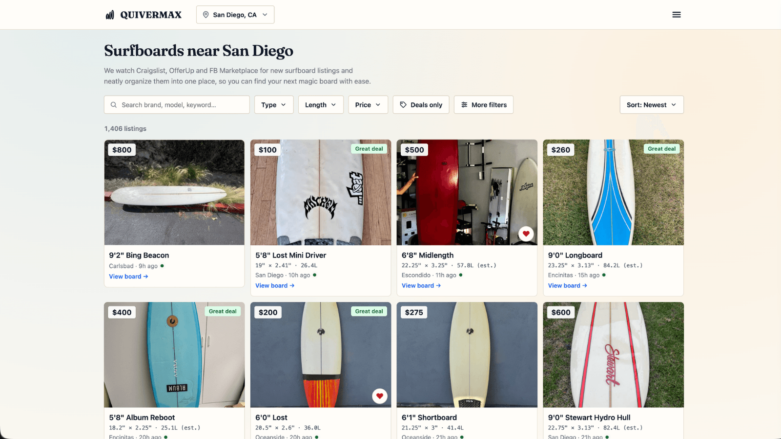Click the 9'0" Stewart Hydro Hull title
The width and height of the screenshot is (781, 439).
coord(589,418)
